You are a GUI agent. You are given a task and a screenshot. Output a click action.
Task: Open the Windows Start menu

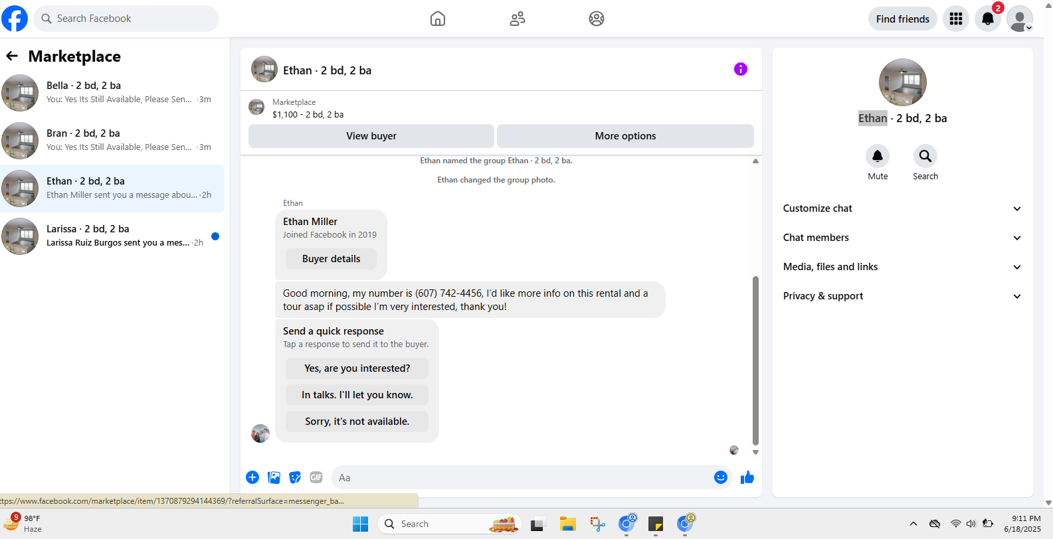pyautogui.click(x=361, y=524)
